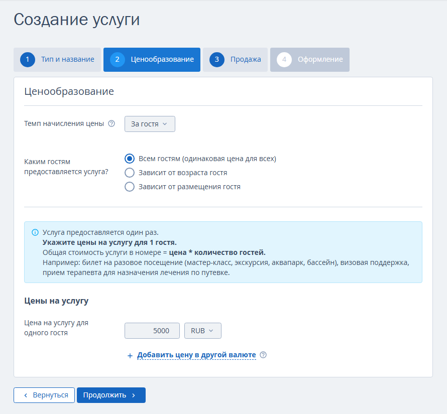Viewport: 447px width, 414px height.
Task: Select Зависит от размещения гостя option
Action: (x=130, y=187)
